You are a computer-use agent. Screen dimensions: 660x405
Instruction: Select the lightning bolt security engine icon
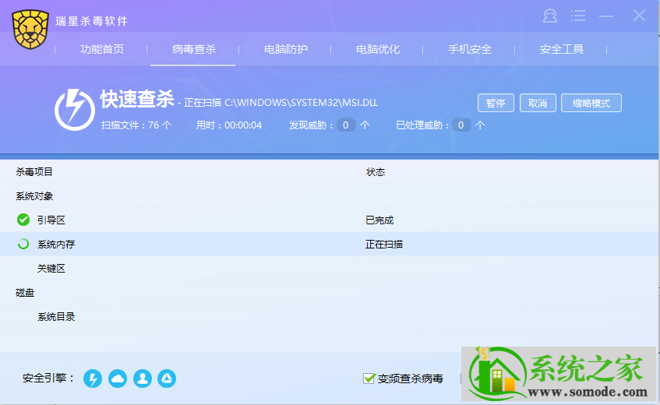coord(93,379)
